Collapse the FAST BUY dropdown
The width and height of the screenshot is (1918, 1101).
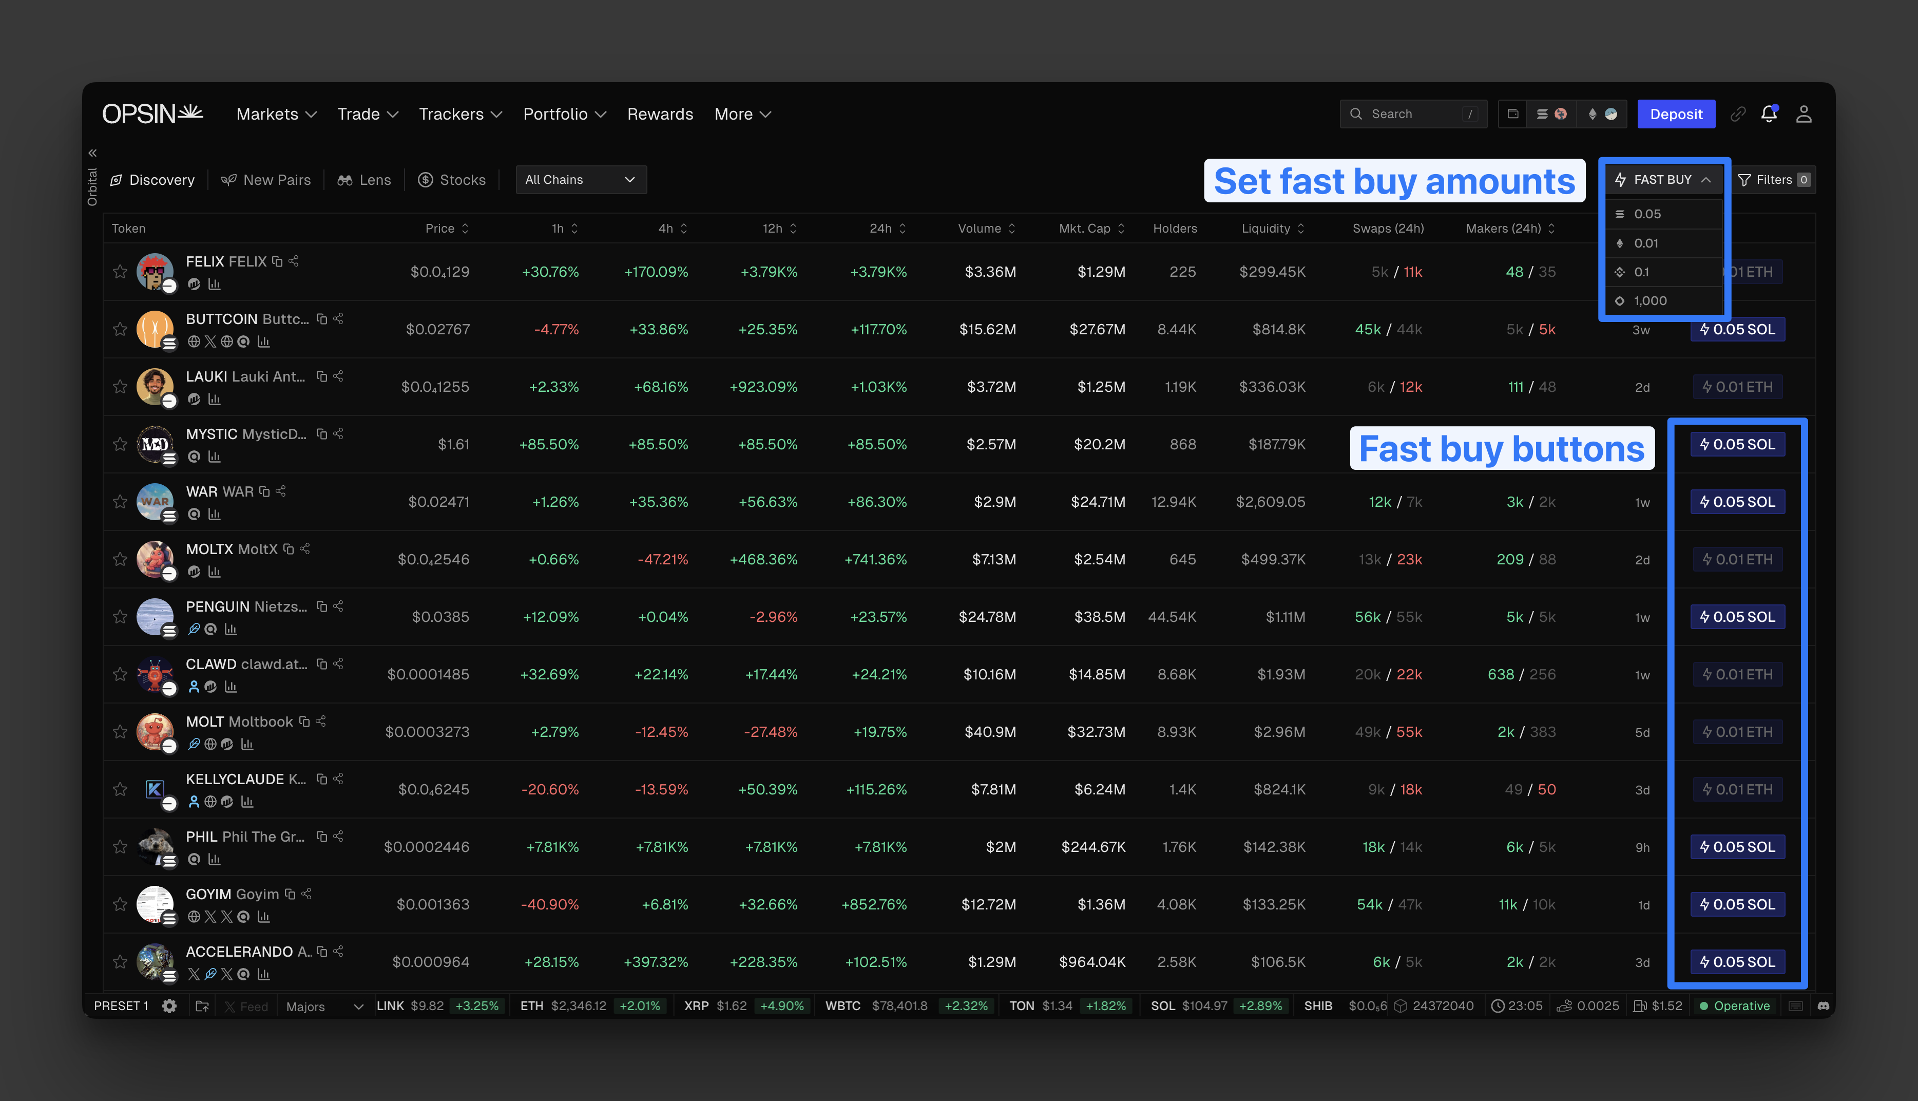pos(1663,180)
